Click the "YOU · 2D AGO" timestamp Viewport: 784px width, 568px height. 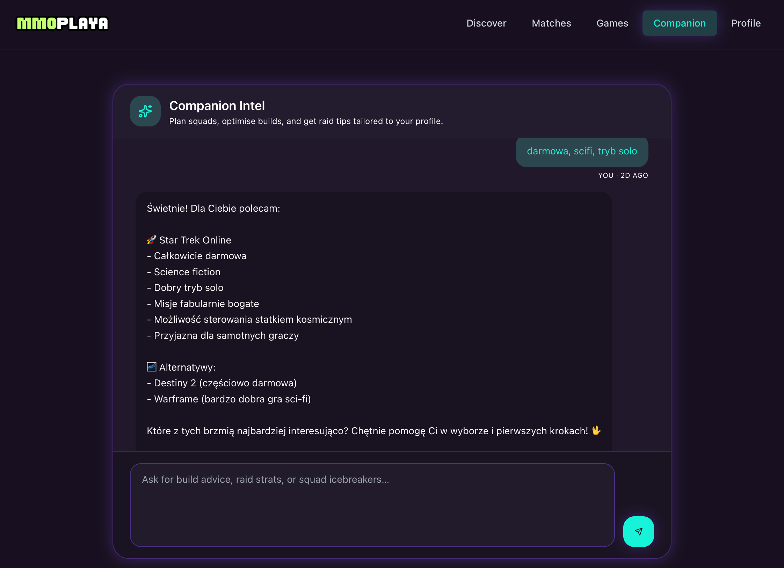pos(623,175)
